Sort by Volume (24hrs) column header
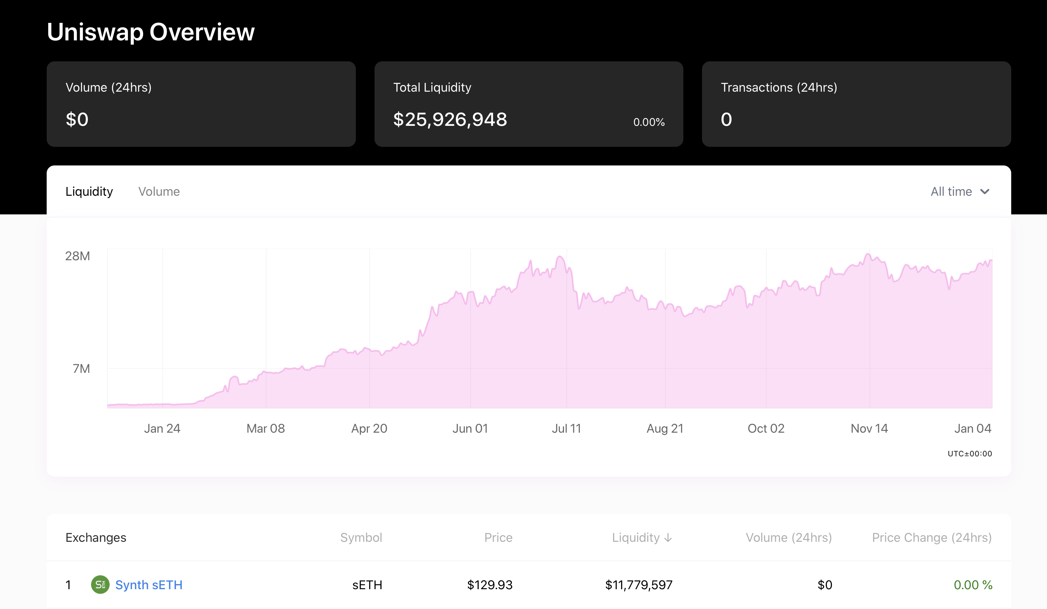The height and width of the screenshot is (609, 1047). pos(789,537)
